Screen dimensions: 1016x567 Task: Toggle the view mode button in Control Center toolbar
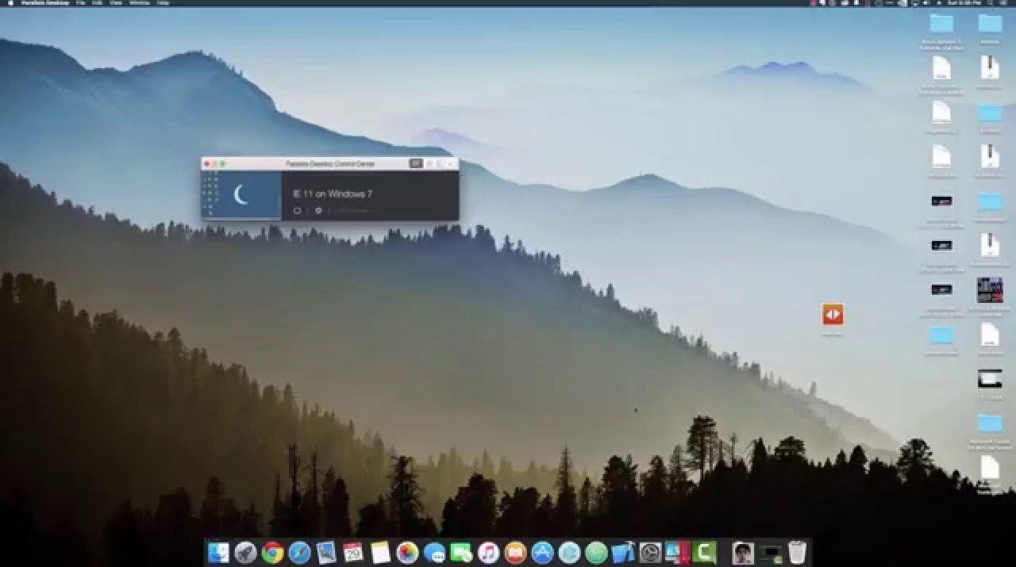(415, 163)
